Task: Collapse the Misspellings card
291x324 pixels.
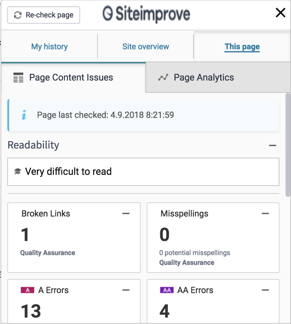Action: tap(265, 213)
